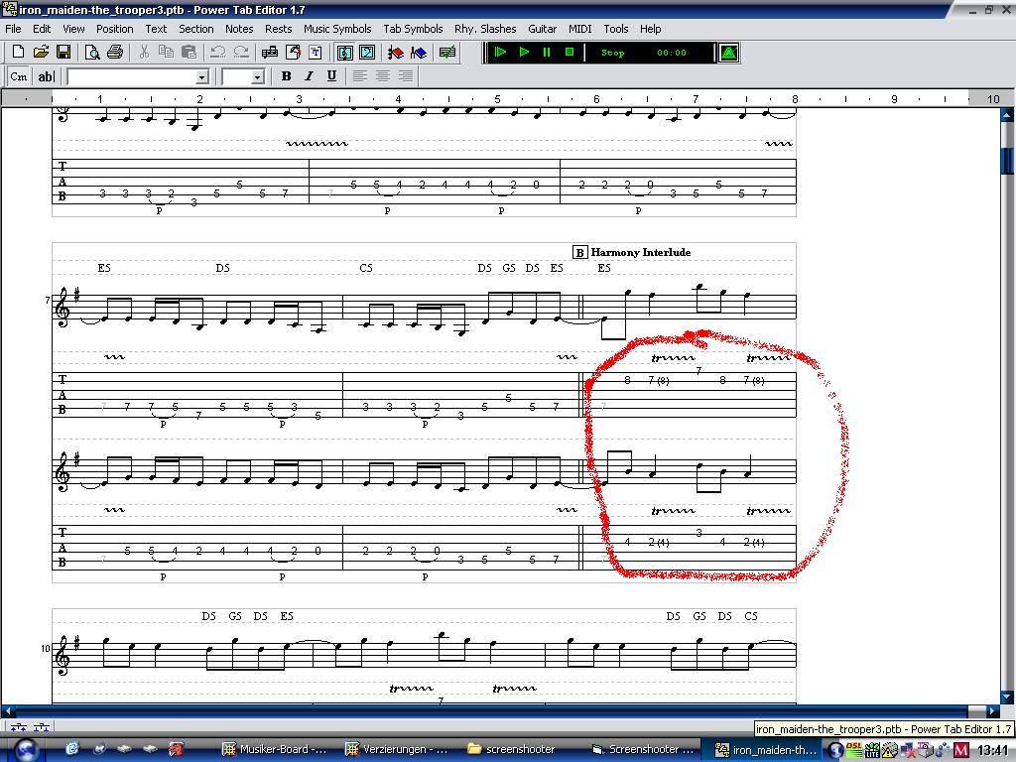Toggle bold formatting

click(287, 76)
